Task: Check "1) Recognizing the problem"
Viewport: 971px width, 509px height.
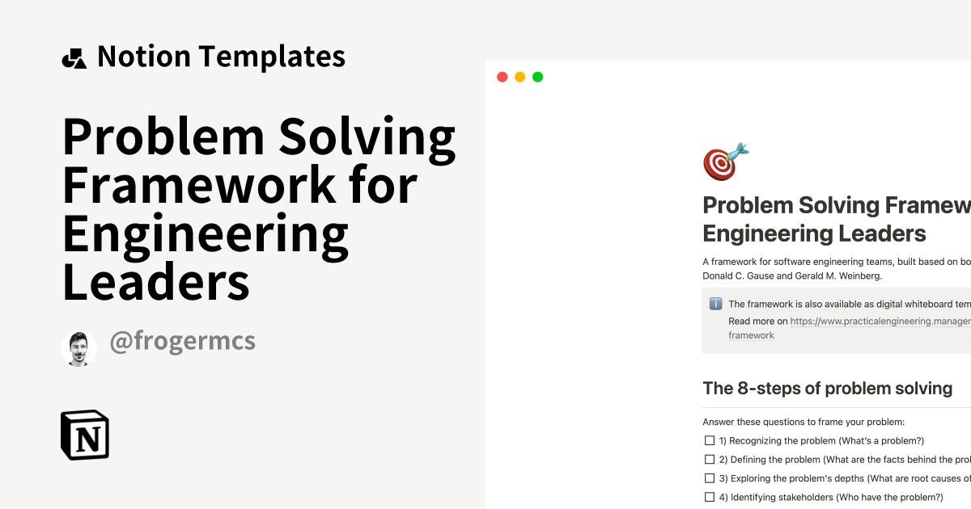Action: pos(710,440)
